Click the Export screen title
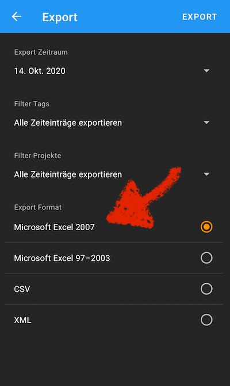 pyautogui.click(x=60, y=17)
